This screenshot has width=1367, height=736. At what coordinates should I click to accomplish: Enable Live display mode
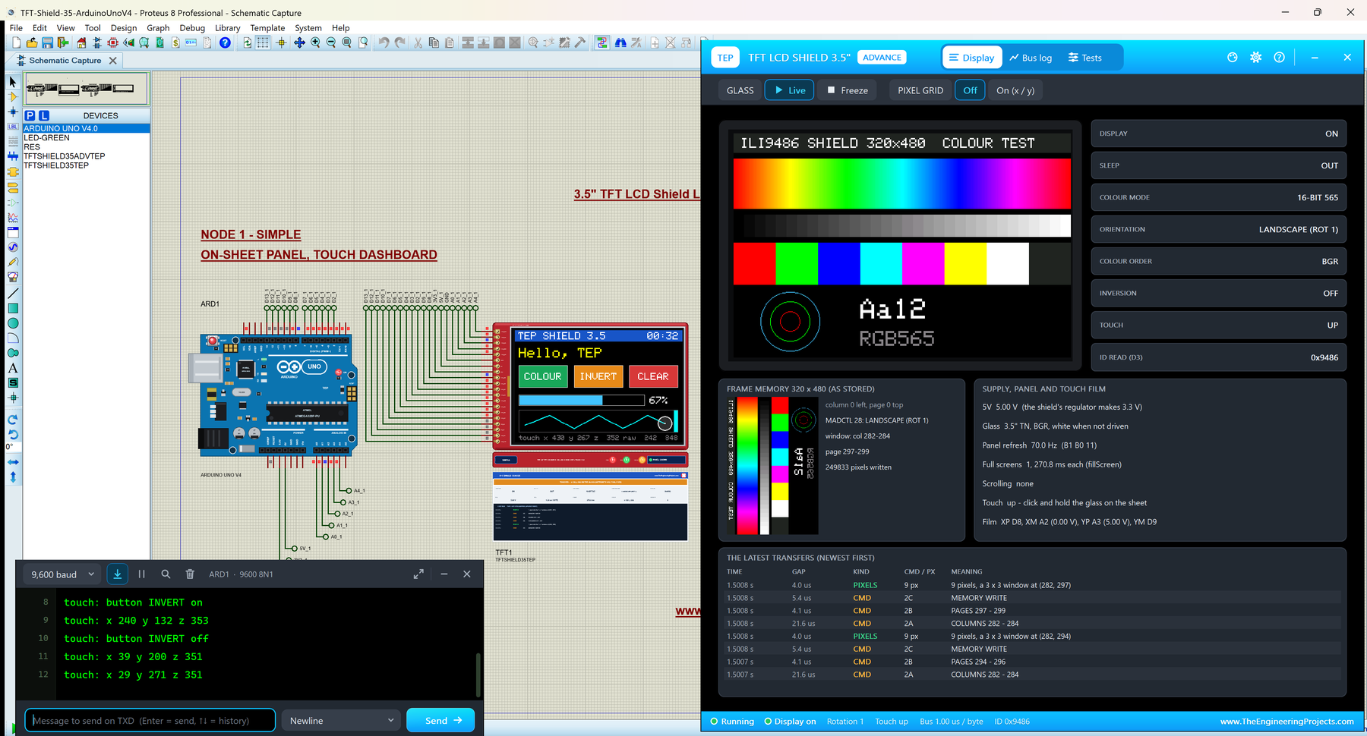tap(790, 90)
